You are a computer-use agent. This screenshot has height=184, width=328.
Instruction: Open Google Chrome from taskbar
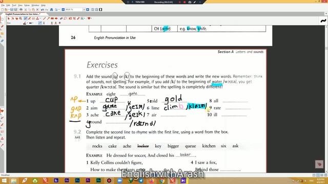(162, 180)
